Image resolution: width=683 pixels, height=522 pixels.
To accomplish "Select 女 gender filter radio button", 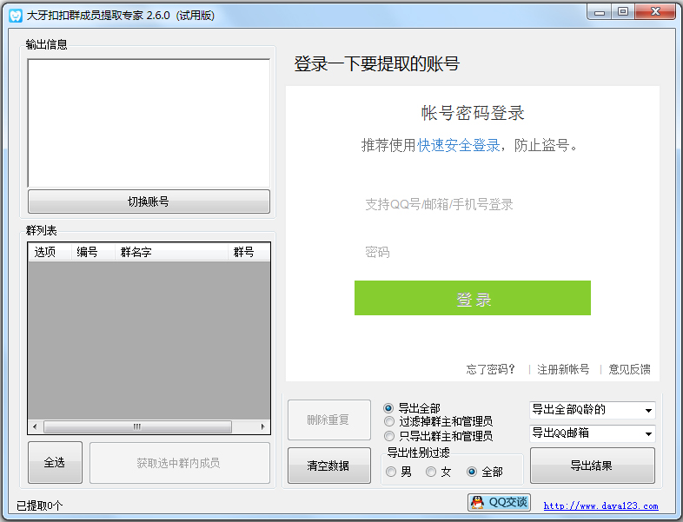I will point(431,472).
